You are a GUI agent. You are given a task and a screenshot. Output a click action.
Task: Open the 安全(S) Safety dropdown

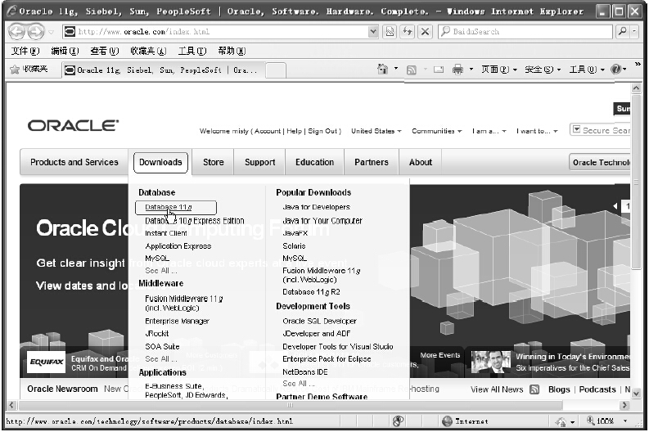click(x=543, y=70)
